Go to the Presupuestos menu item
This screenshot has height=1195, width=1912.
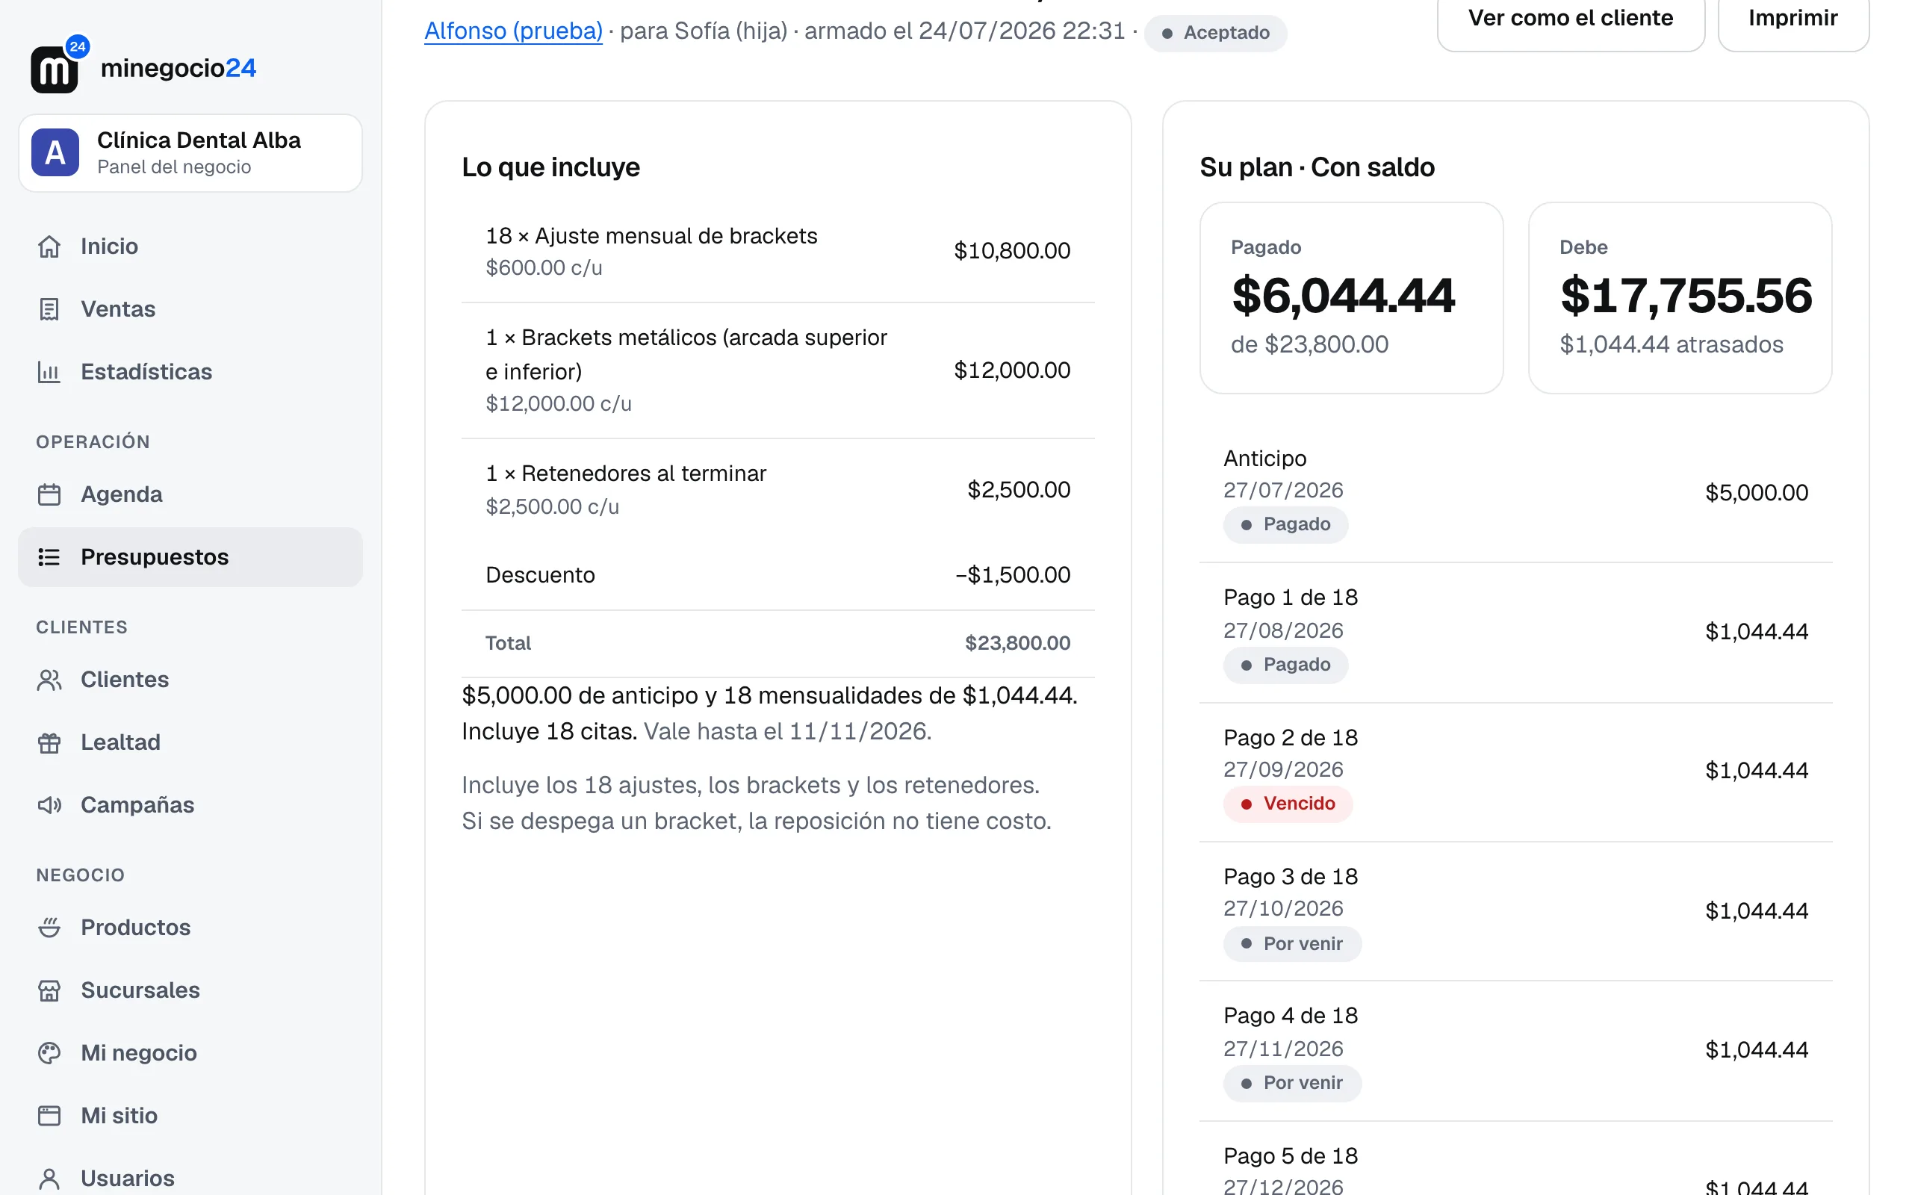pos(190,557)
